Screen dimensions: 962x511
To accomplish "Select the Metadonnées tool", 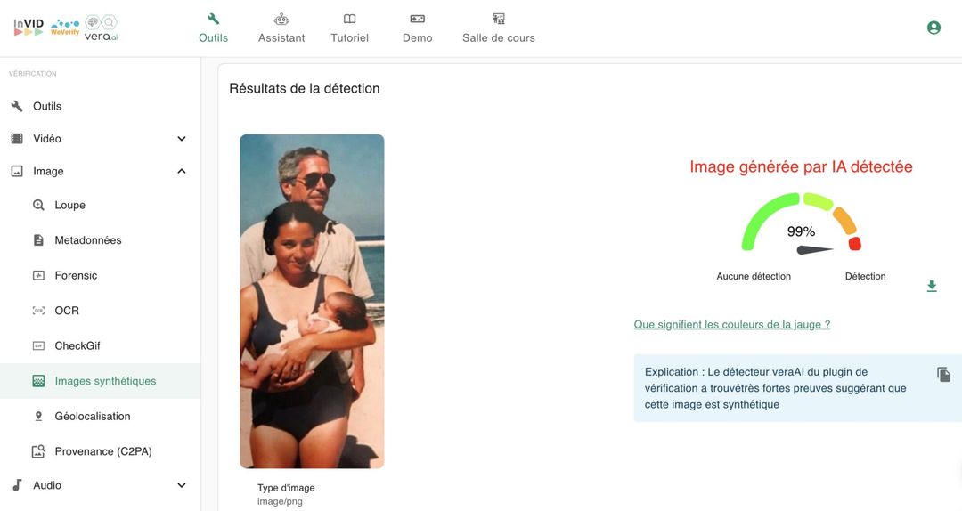I will 87,240.
